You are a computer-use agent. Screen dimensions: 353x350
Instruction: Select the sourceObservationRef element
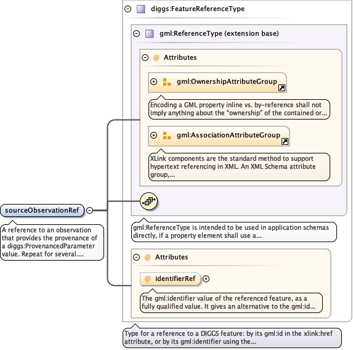click(42, 210)
